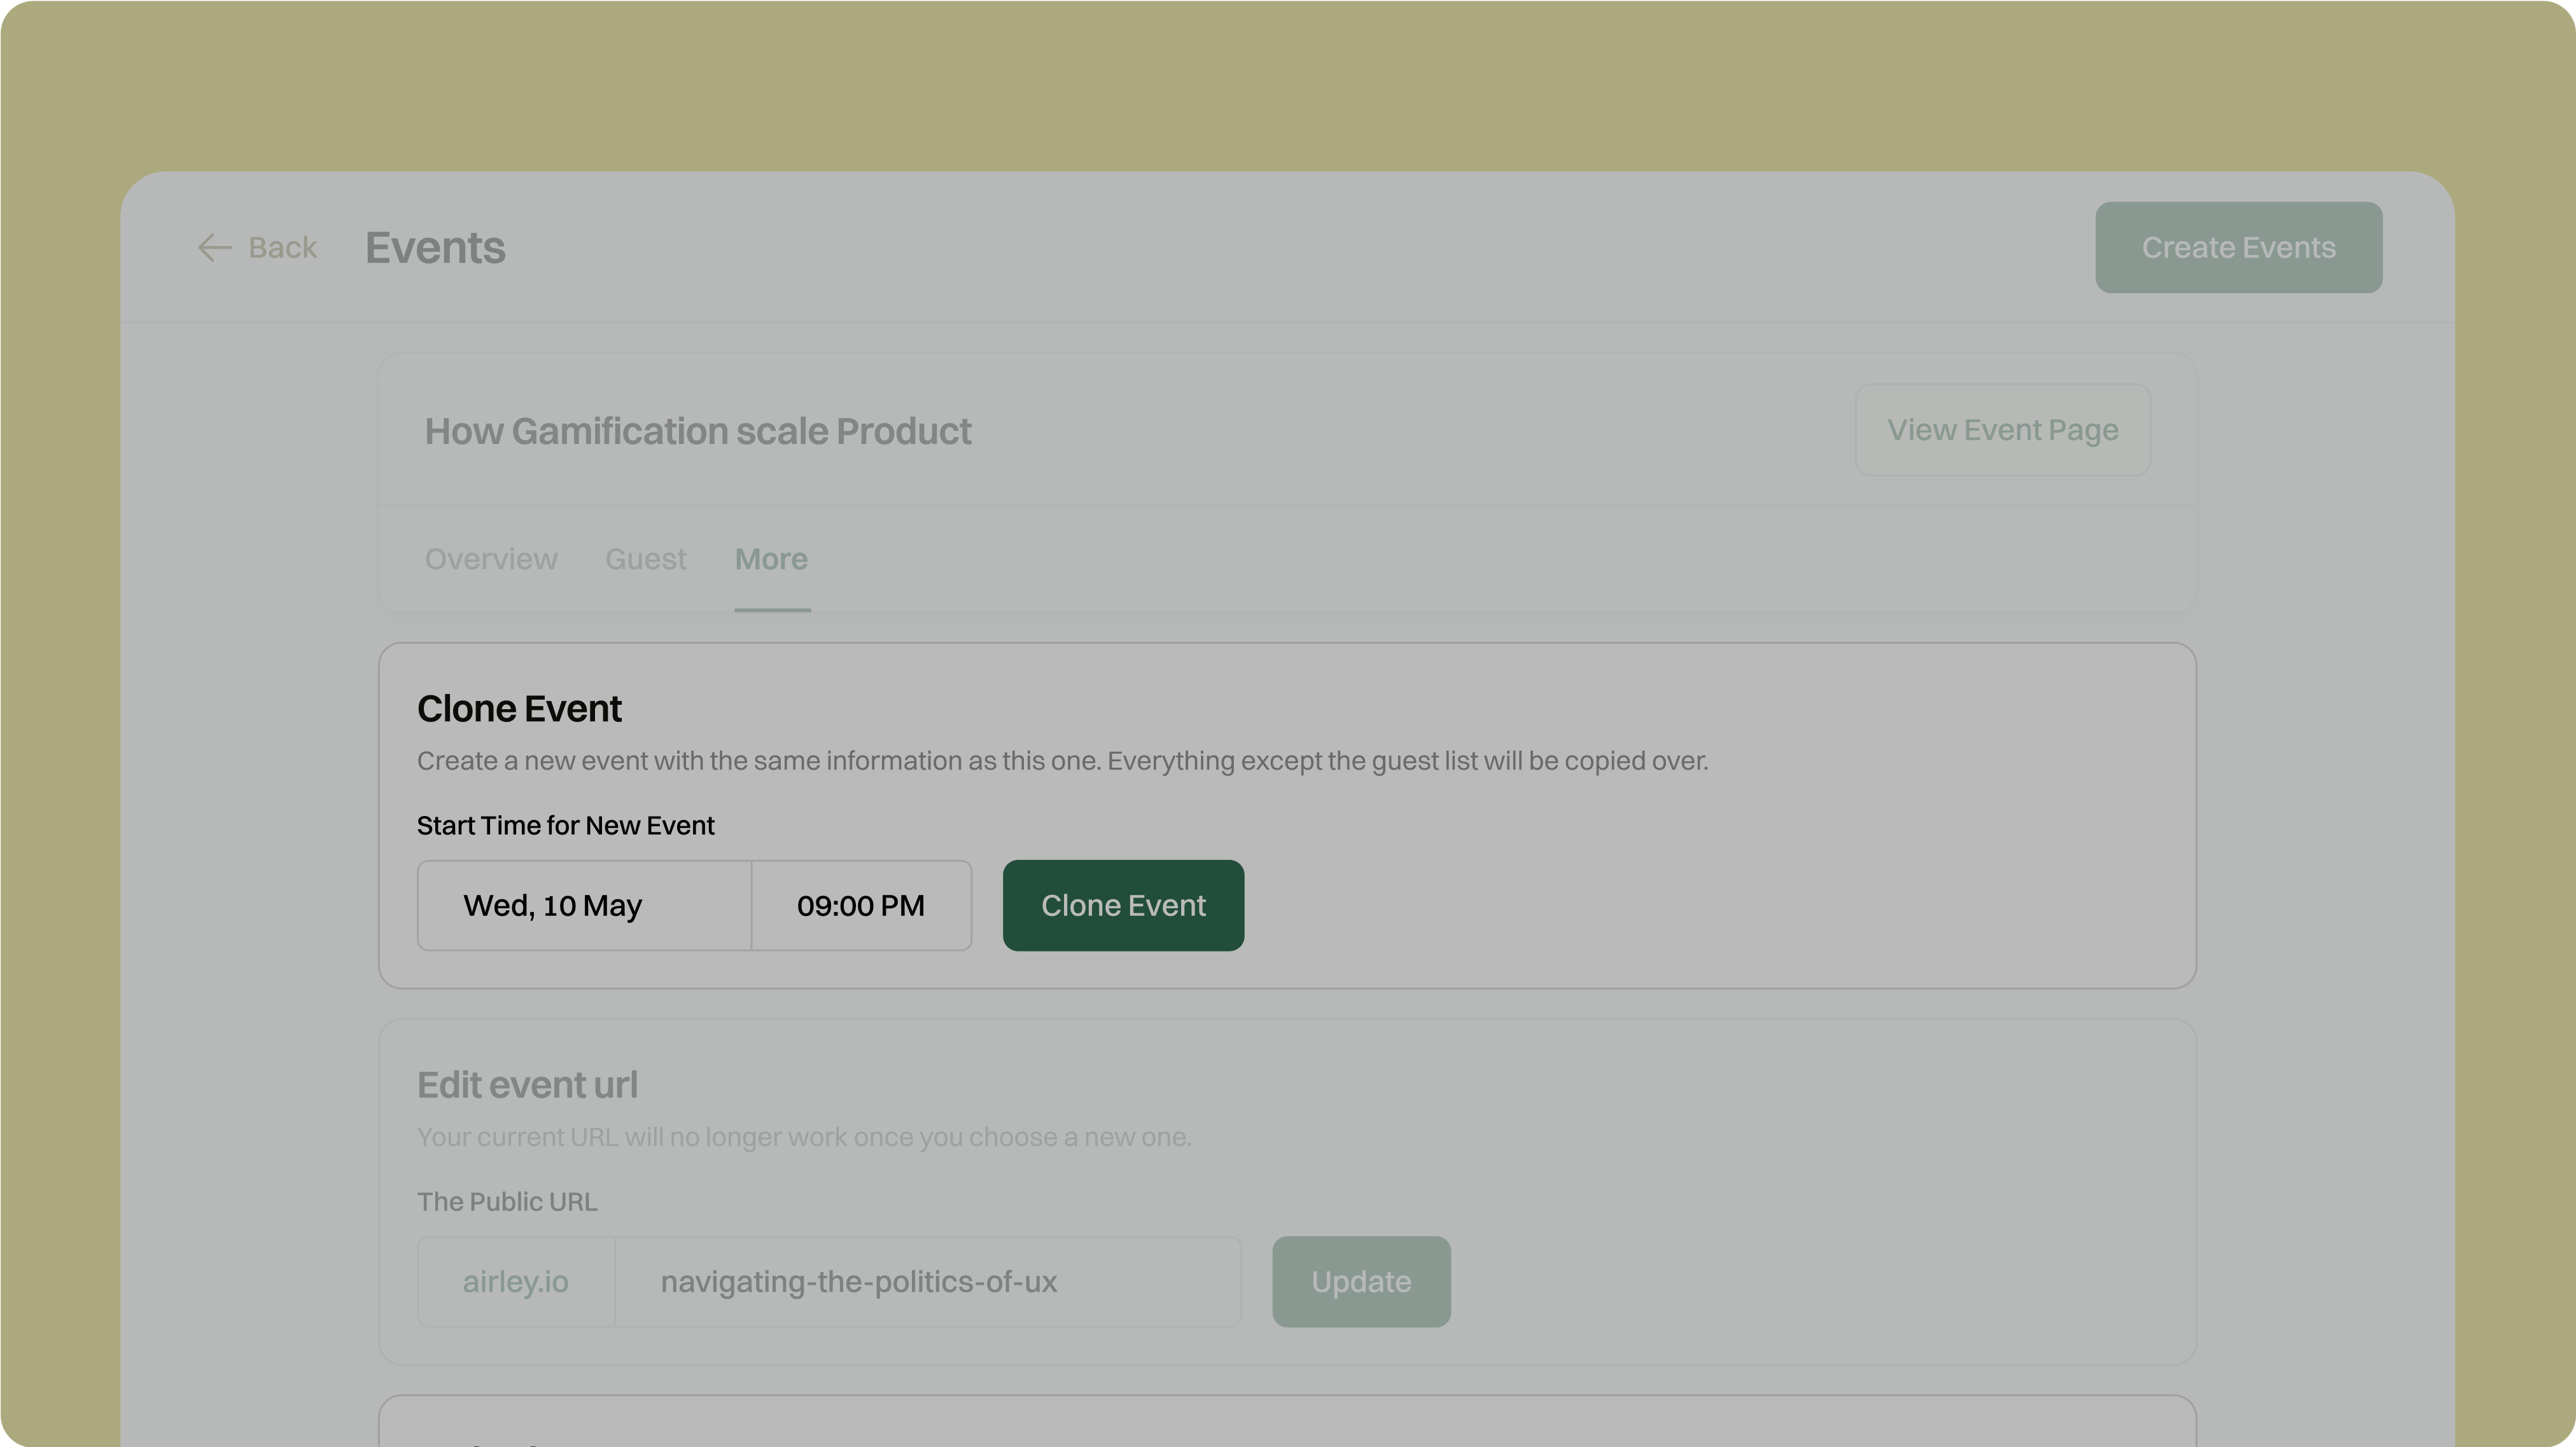Click the Events page heading

435,247
